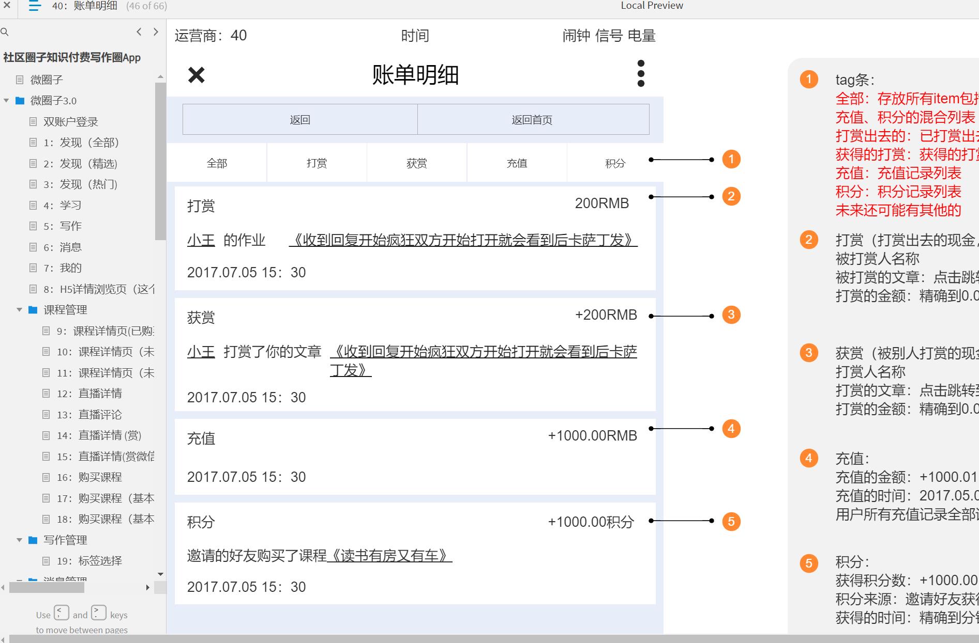Image resolution: width=979 pixels, height=643 pixels.
Task: Select the 积分 tab
Action: pos(615,163)
